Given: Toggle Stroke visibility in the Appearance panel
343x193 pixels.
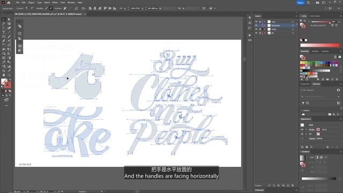Looking at the screenshot, I should (302, 130).
